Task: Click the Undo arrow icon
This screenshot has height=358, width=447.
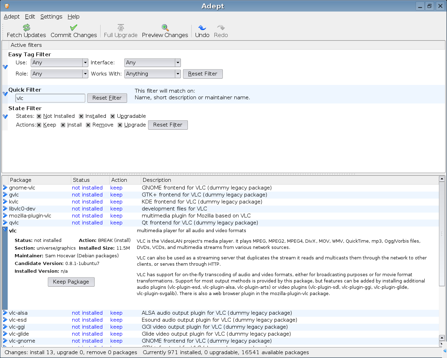Action: click(202, 28)
